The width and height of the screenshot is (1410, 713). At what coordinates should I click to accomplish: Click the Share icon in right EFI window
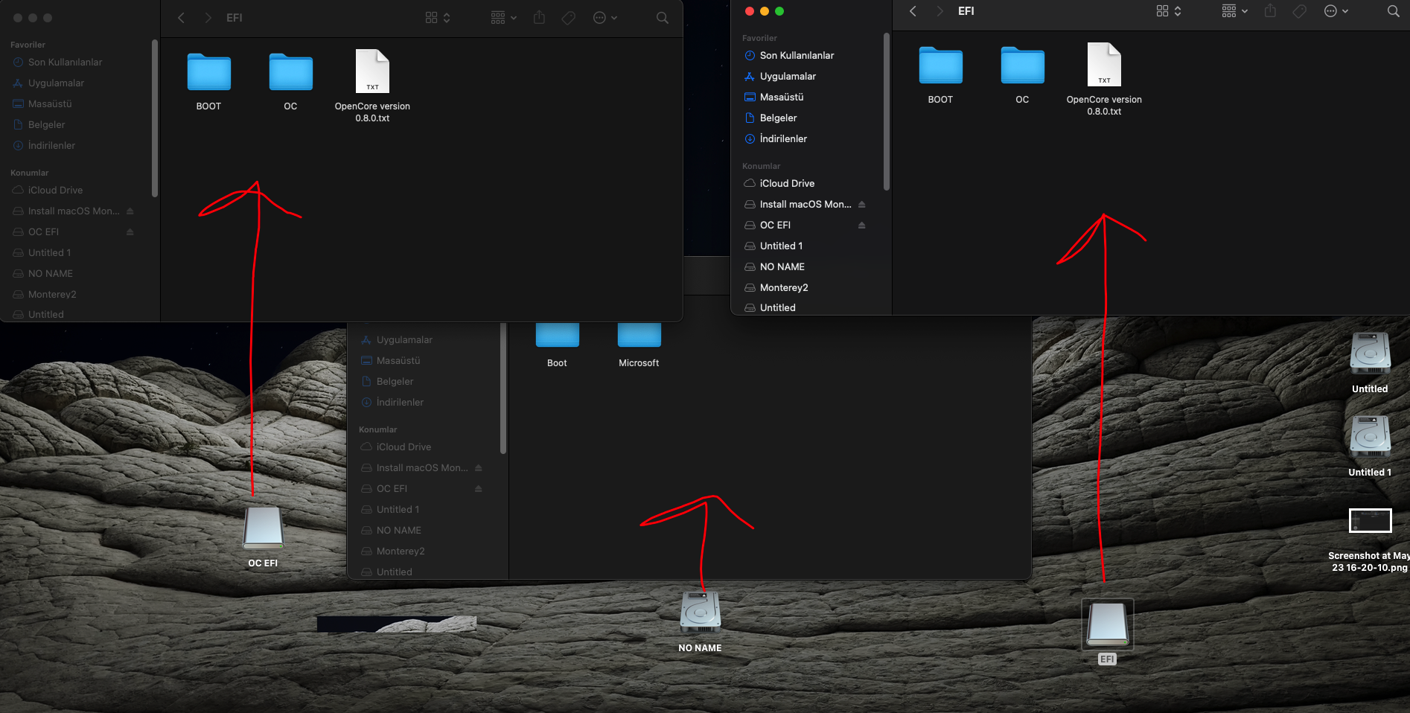pos(1270,10)
